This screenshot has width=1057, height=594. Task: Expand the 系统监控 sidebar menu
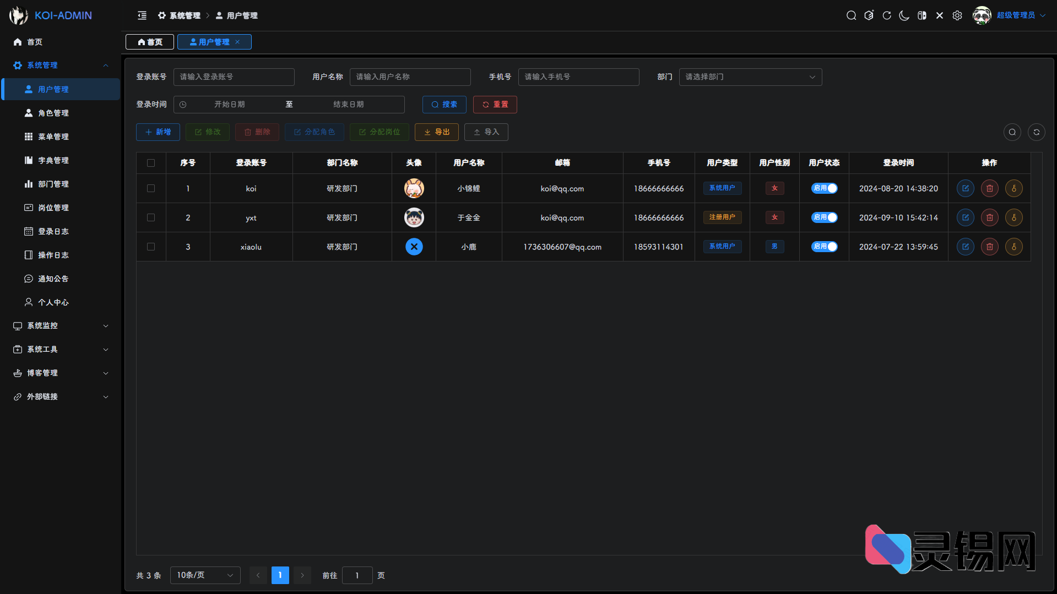click(61, 326)
